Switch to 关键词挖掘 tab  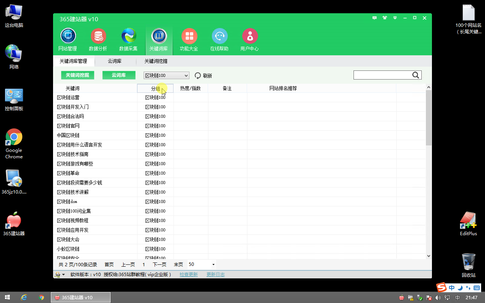(x=156, y=61)
